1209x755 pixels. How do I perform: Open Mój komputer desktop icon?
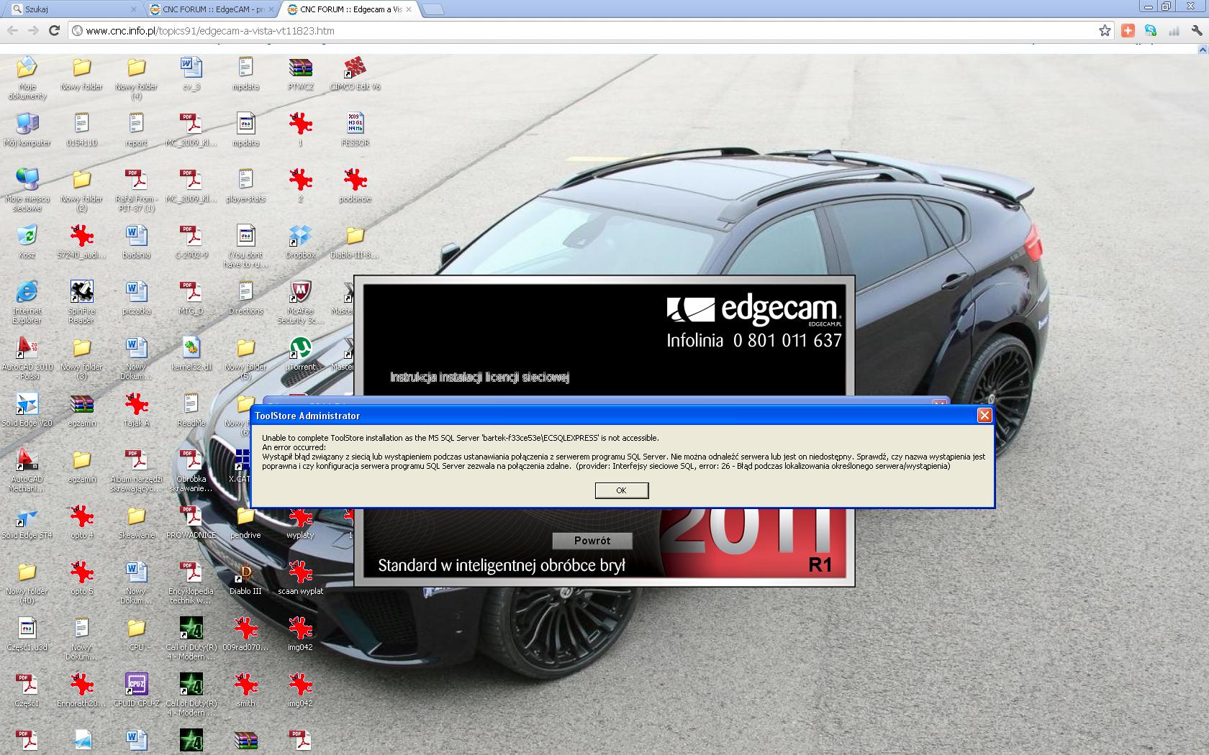27,130
